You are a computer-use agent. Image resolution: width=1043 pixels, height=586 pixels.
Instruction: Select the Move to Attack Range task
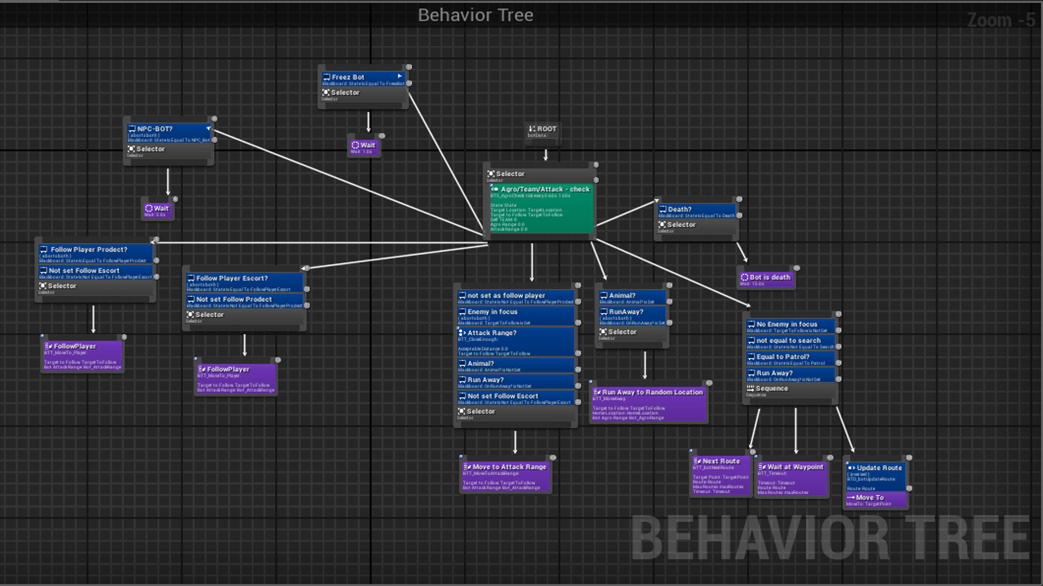pyautogui.click(x=506, y=476)
